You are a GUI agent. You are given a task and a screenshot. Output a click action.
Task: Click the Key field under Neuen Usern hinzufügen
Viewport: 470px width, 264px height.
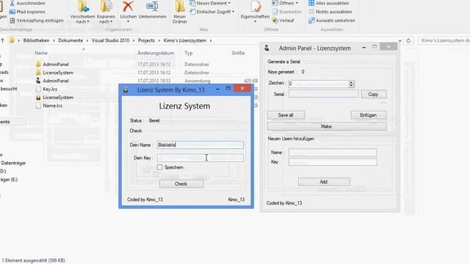[x=333, y=162]
